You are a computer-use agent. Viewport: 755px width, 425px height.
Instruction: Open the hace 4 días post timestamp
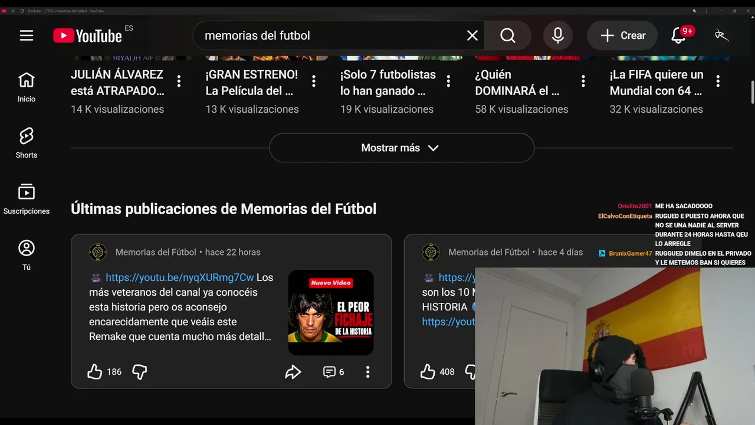tap(560, 252)
